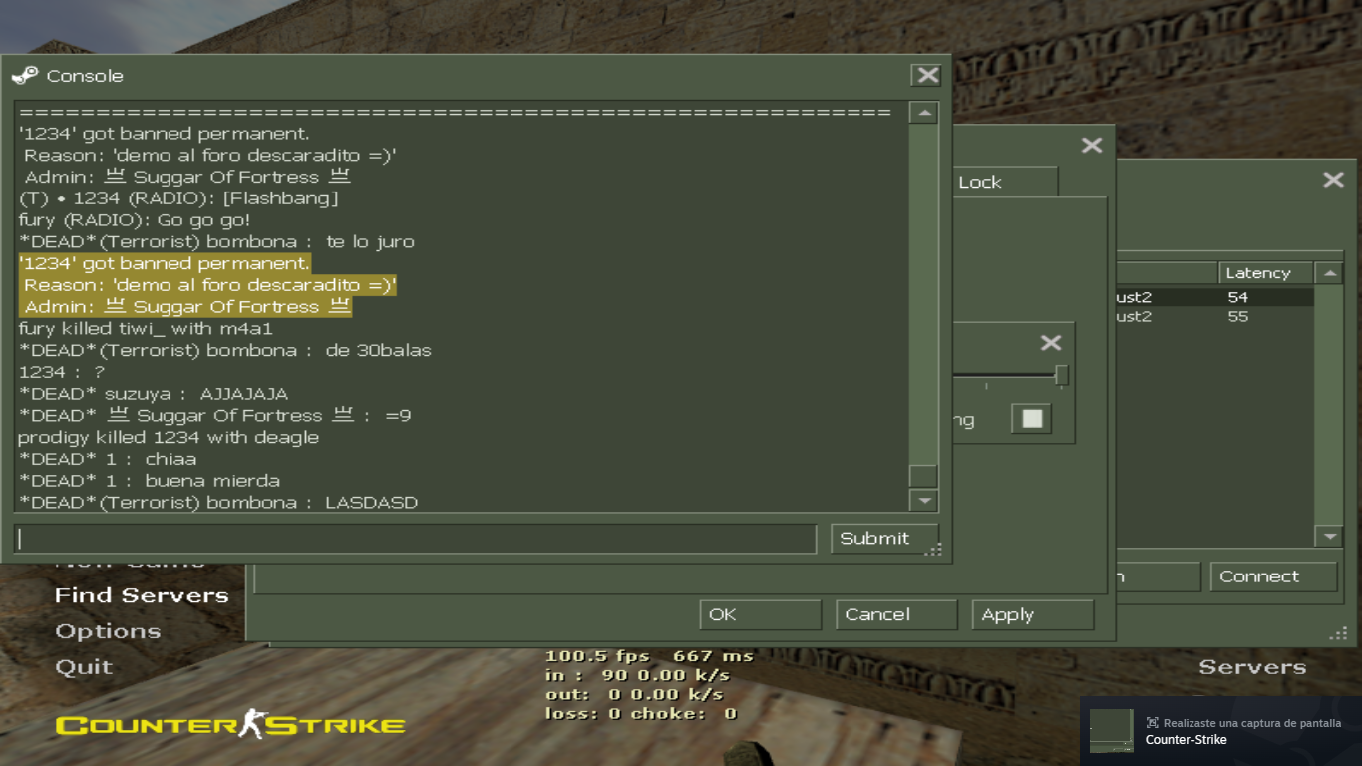Toggle the checkbox in the small popup
1362x766 pixels.
[1032, 419]
